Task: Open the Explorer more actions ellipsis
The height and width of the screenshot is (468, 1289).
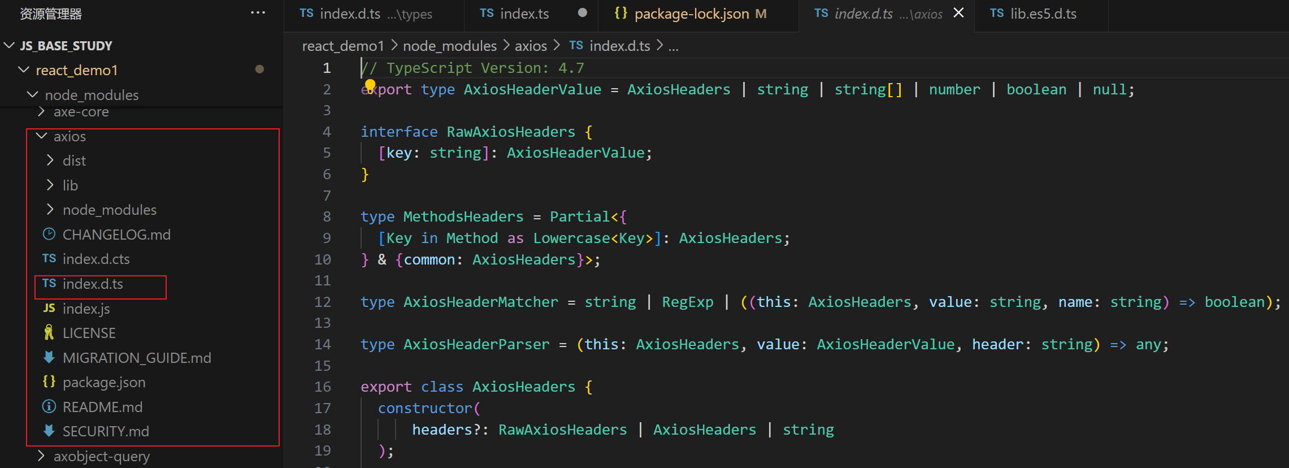Action: (x=258, y=13)
